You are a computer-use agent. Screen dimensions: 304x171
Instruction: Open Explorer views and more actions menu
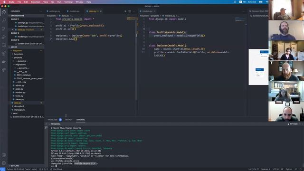(x=40, y=11)
